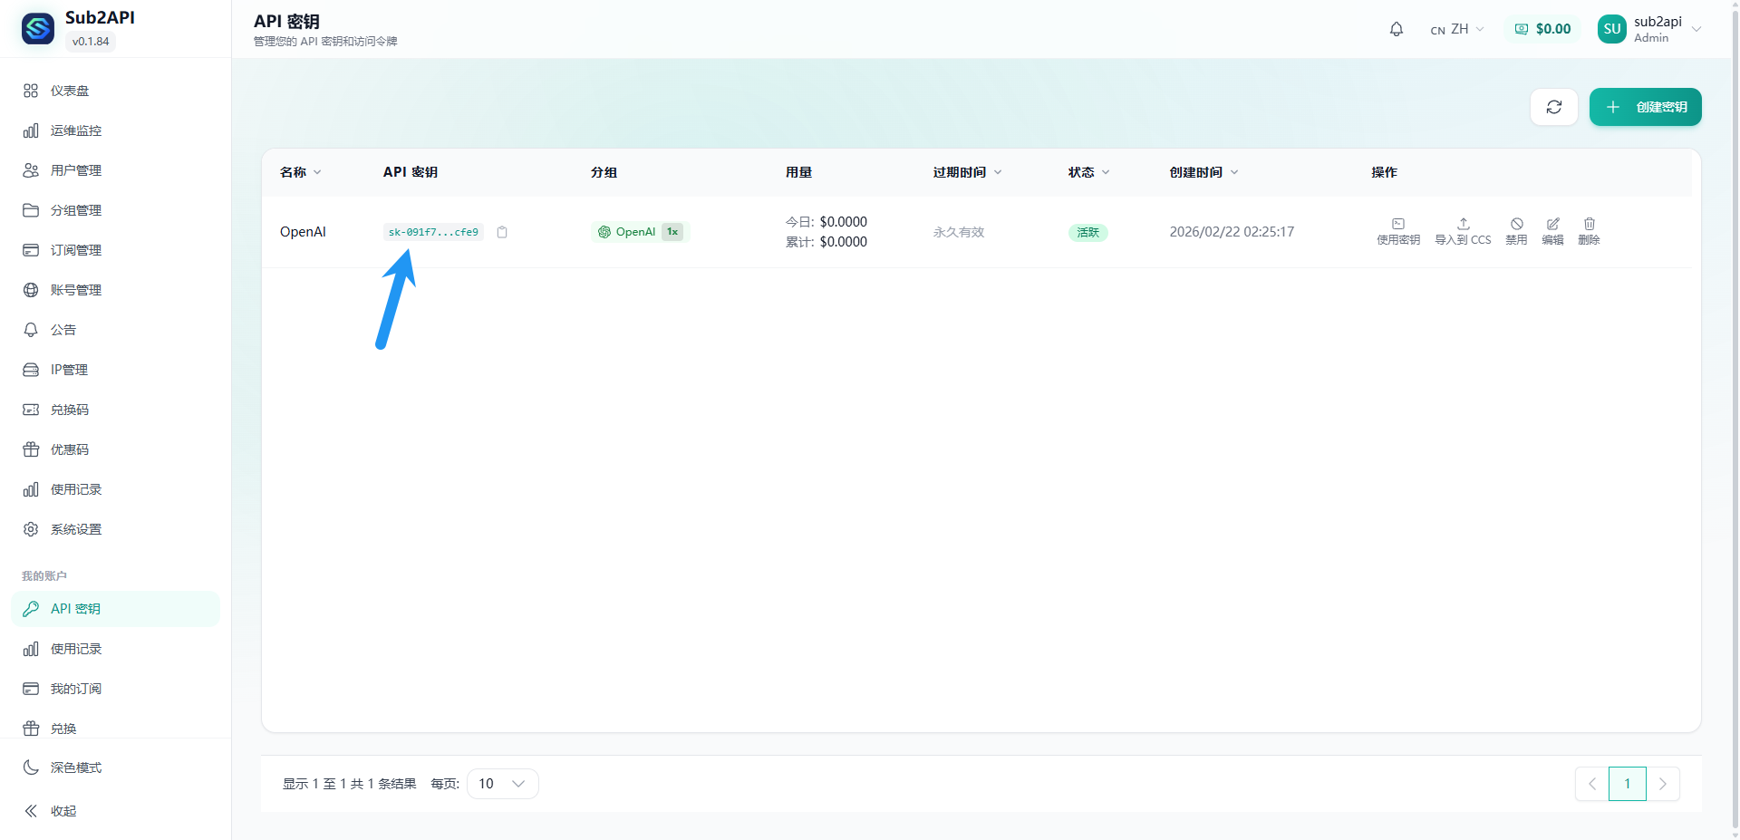Click the $0.00 balance badge
The image size is (1740, 840).
(1542, 29)
